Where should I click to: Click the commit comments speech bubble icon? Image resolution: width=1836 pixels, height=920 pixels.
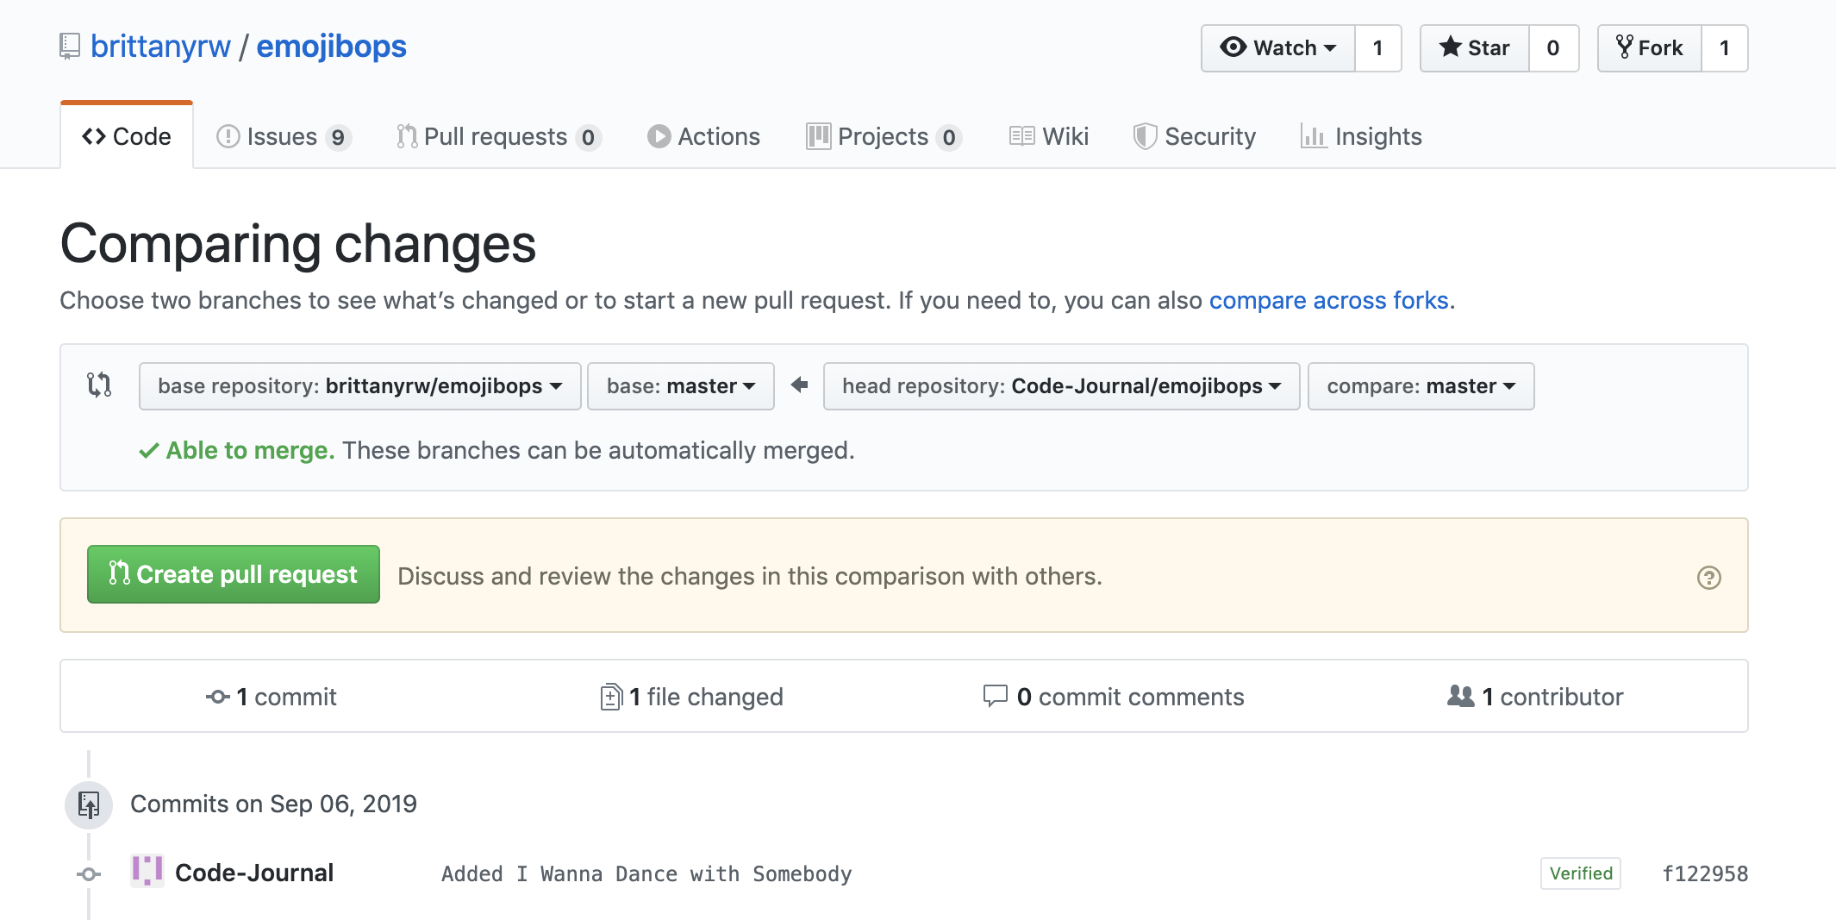[995, 696]
